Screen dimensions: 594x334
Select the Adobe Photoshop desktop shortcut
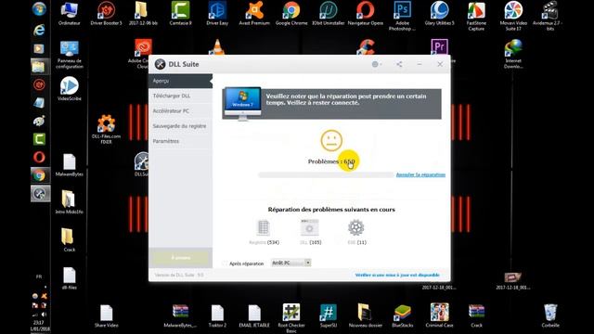pos(402,17)
